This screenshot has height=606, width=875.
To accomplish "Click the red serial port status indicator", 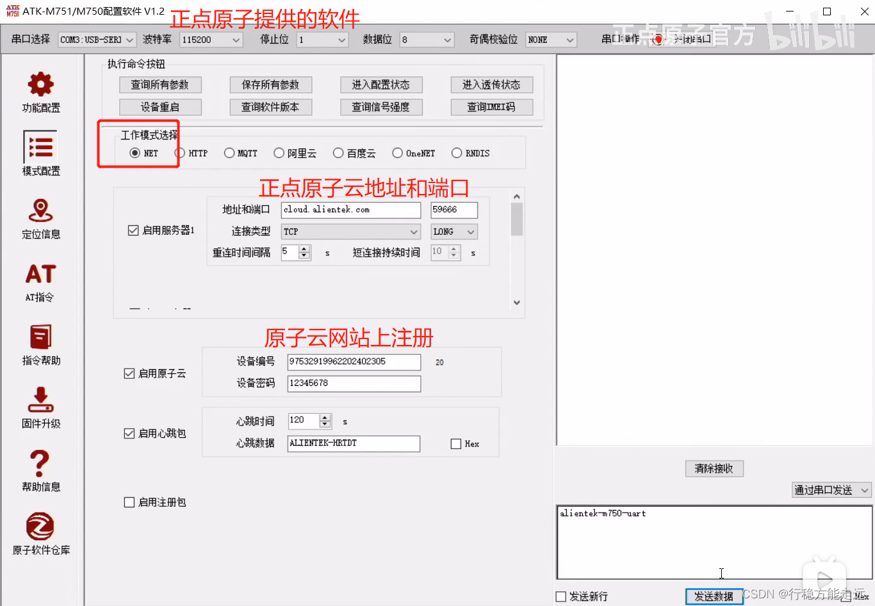I will (658, 40).
